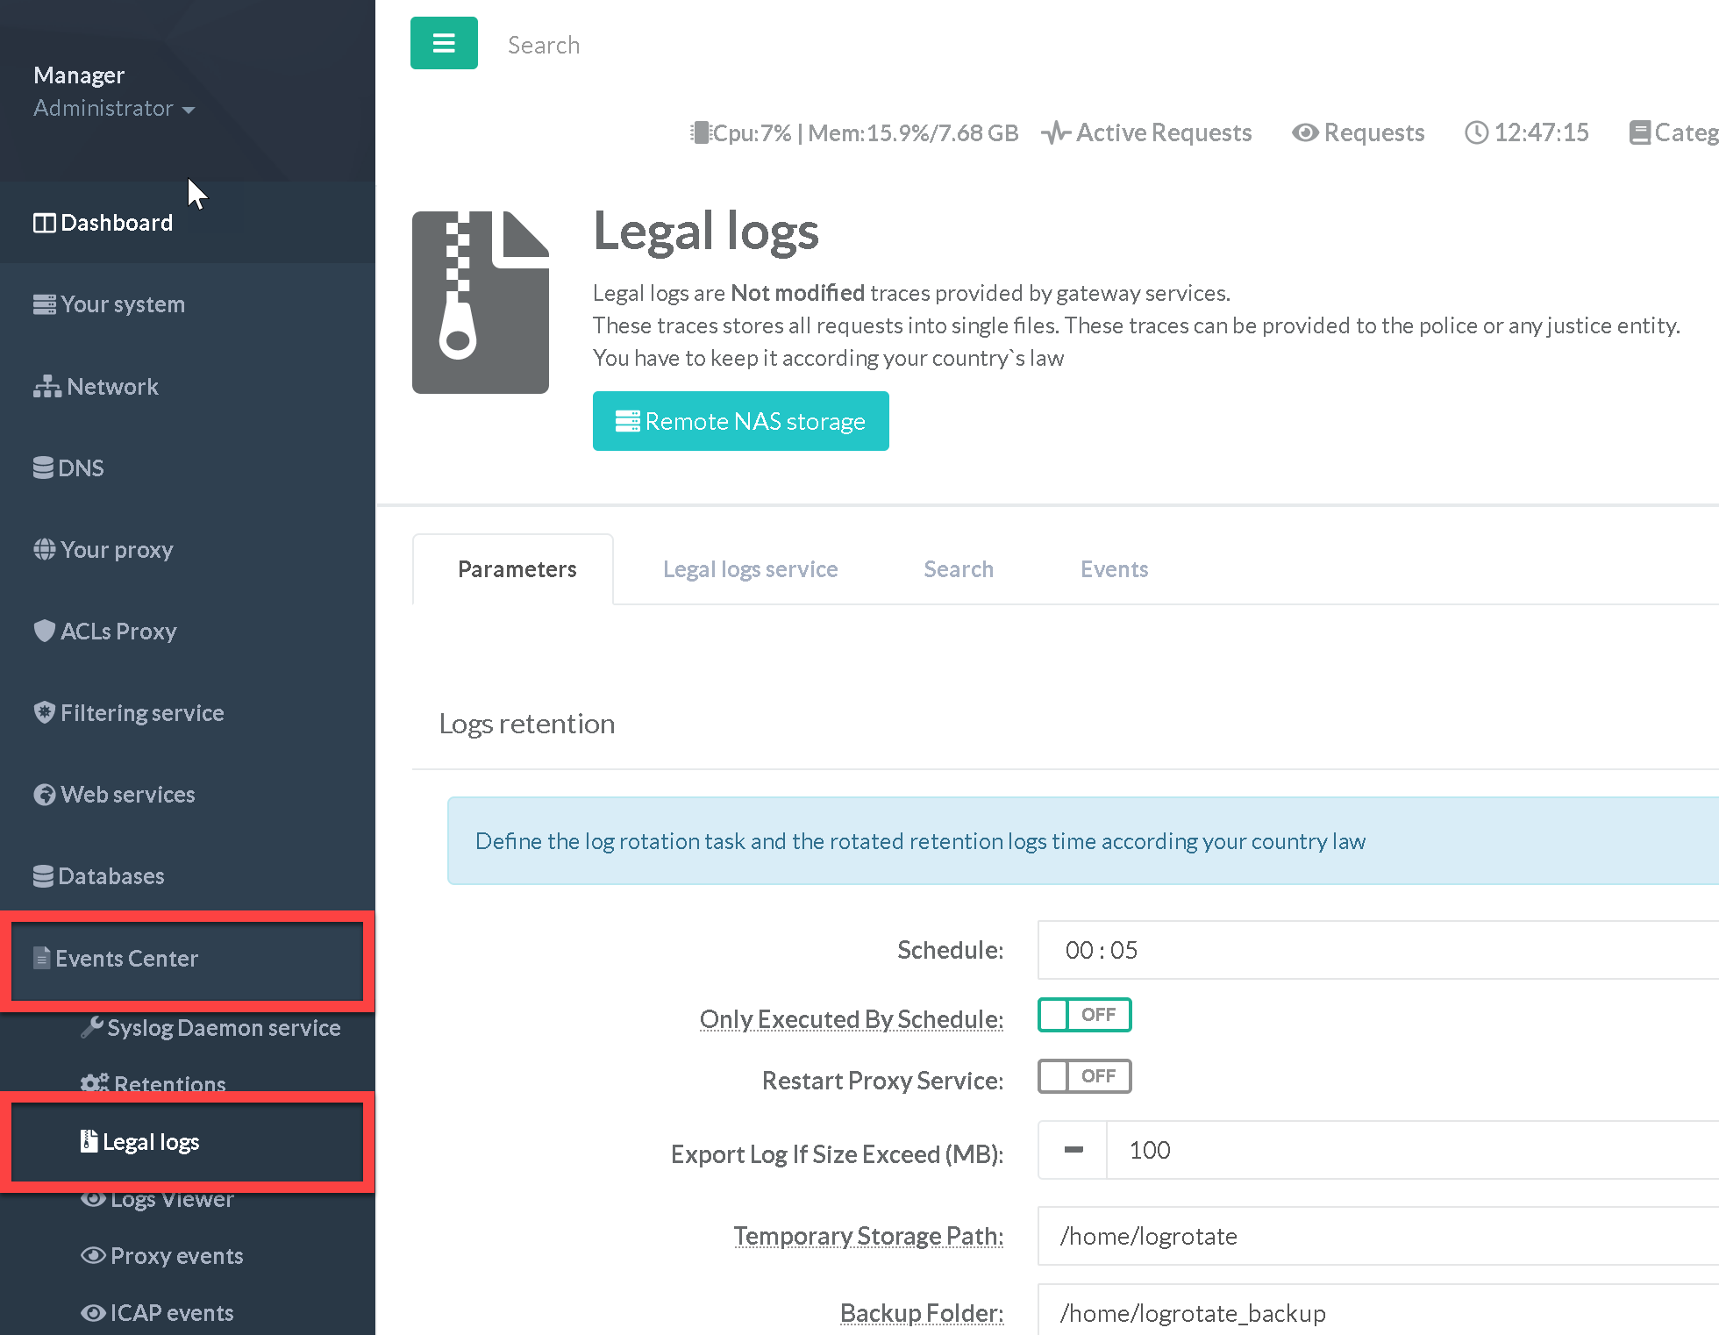The height and width of the screenshot is (1335, 1719).
Task: Click the Active Requests pulse icon
Action: tap(1056, 132)
